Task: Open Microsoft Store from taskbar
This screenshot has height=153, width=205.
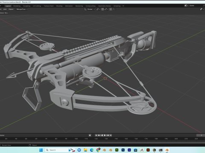Action: coord(135,150)
